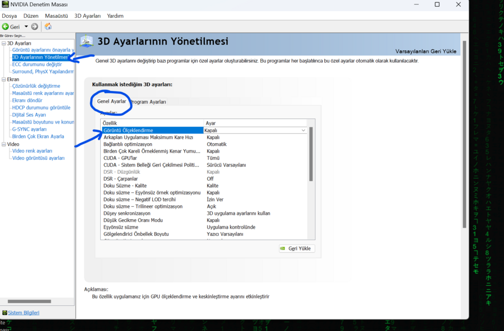Viewport: 504px width, 331px height.
Task: Select the Düşük Gecikme Oranı Modu row
Action: tap(204, 220)
